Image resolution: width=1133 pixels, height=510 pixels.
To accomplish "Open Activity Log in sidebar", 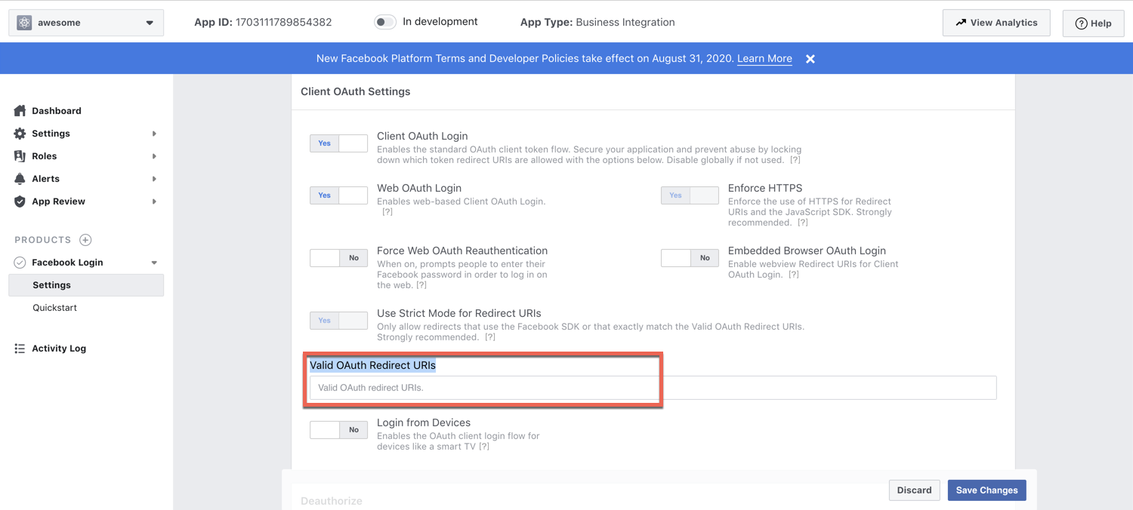I will click(x=59, y=349).
